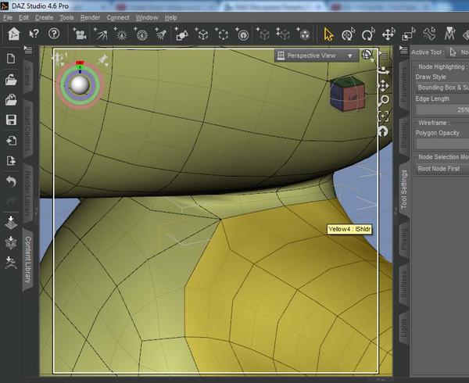Open the Help menu

[x=170, y=18]
